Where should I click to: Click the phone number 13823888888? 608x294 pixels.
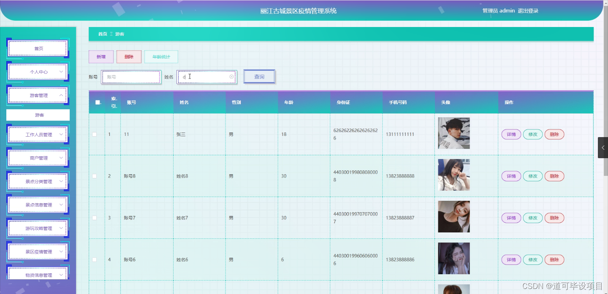[x=400, y=176]
